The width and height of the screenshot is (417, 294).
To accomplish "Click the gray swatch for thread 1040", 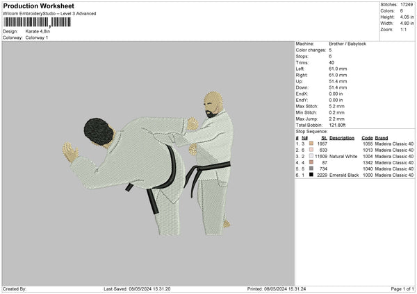I will [311, 168].
